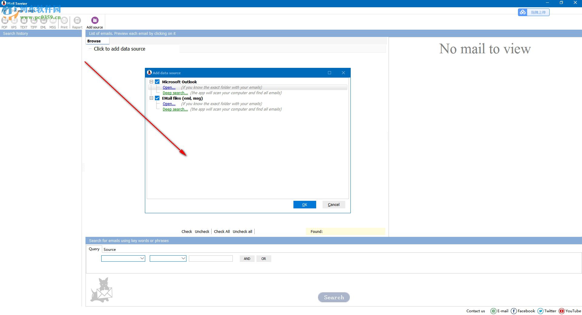Switch to the Query tab
The height and width of the screenshot is (315, 582).
point(94,249)
